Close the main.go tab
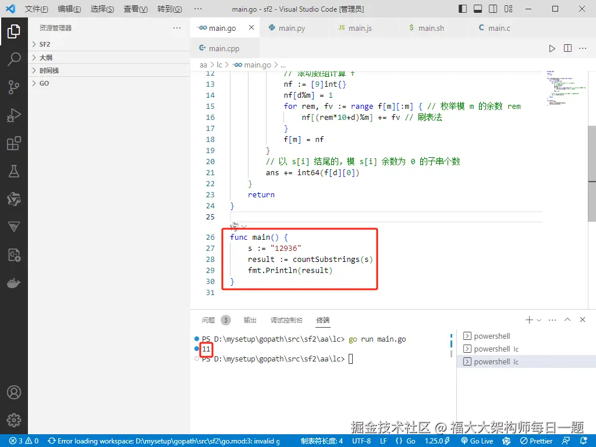The width and height of the screenshot is (596, 447). tap(251, 27)
